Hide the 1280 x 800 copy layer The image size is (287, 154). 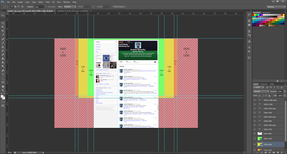254,117
